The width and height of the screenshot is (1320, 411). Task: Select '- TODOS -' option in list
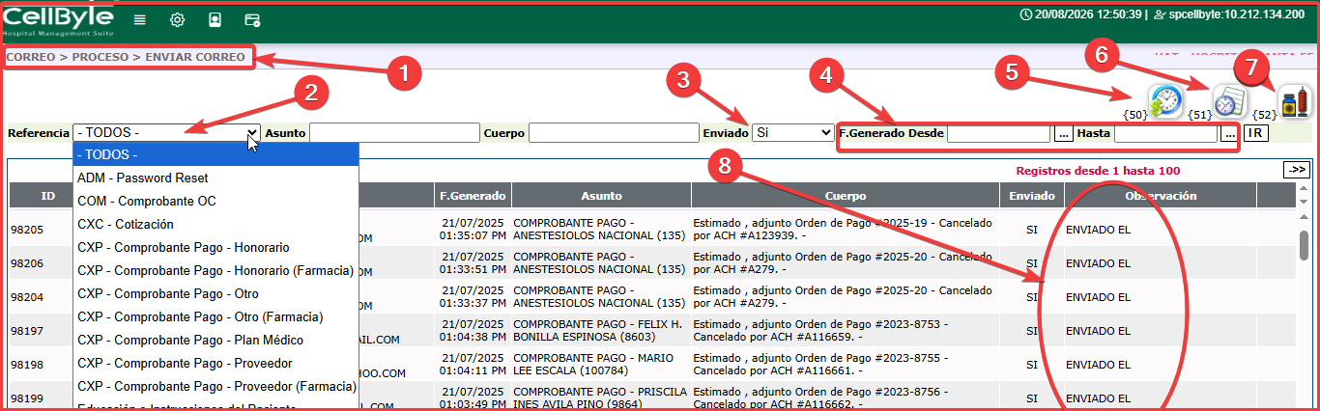click(x=216, y=154)
